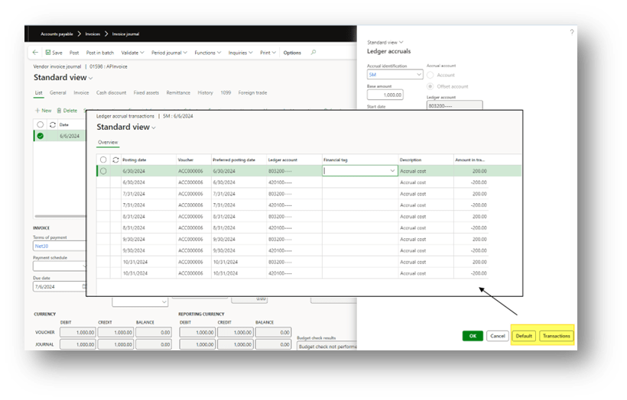
Task: Click the search magnifier in the action bar
Action: click(312, 53)
